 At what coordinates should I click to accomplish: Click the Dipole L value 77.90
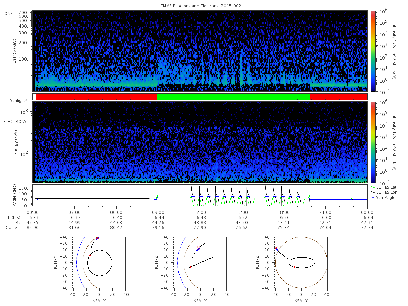point(200,228)
